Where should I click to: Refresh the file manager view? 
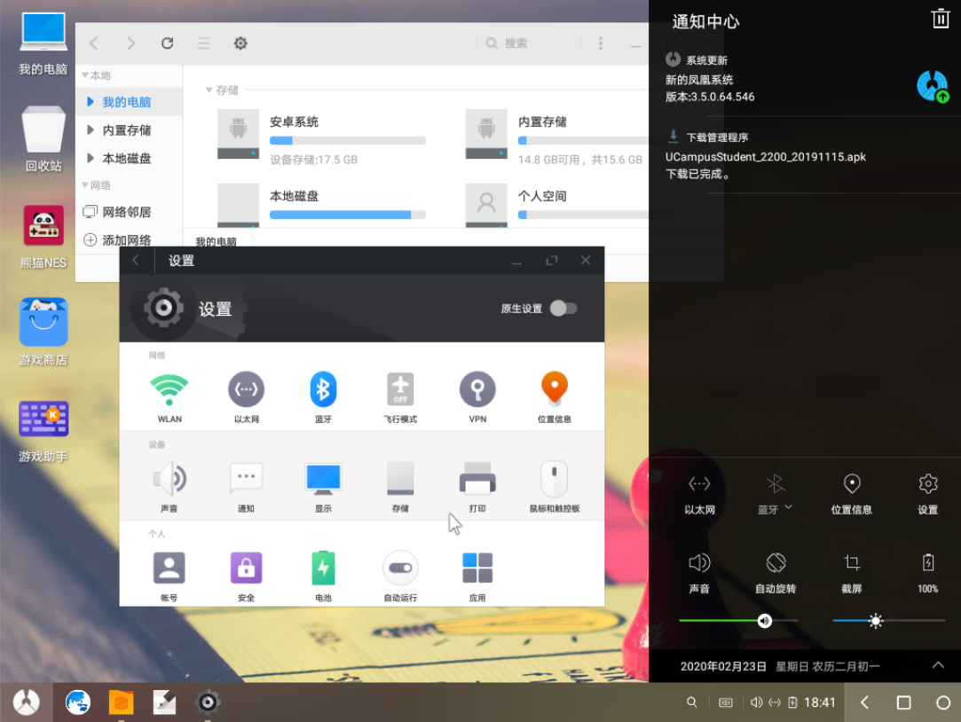pos(168,43)
